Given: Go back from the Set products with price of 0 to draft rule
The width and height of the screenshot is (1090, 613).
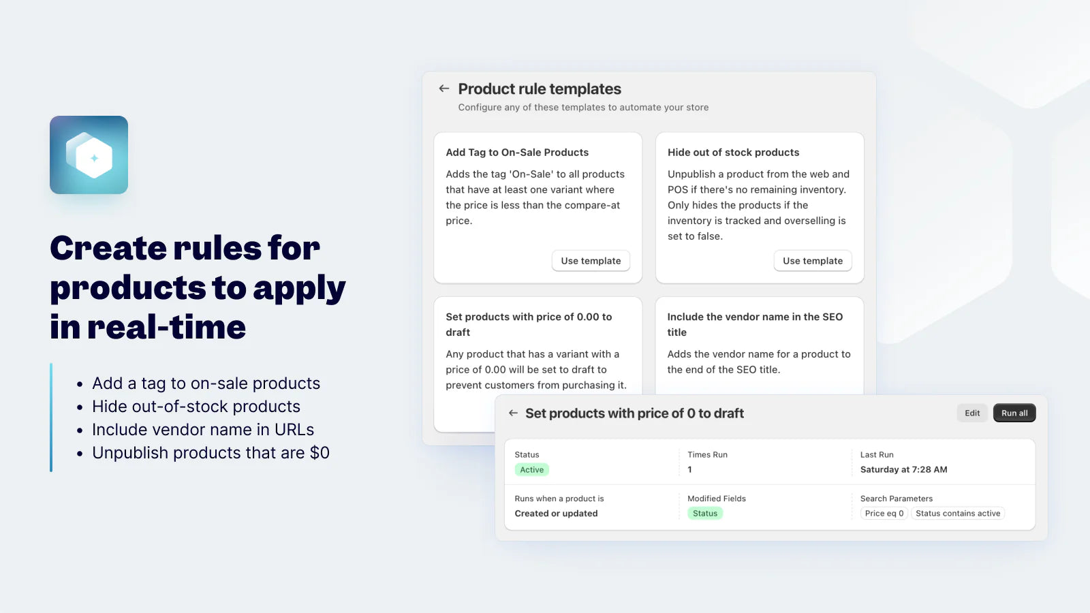Looking at the screenshot, I should pos(513,413).
